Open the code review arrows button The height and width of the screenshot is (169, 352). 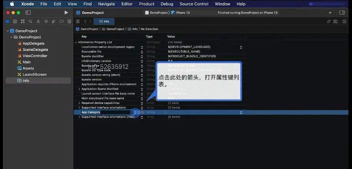click(x=329, y=21)
